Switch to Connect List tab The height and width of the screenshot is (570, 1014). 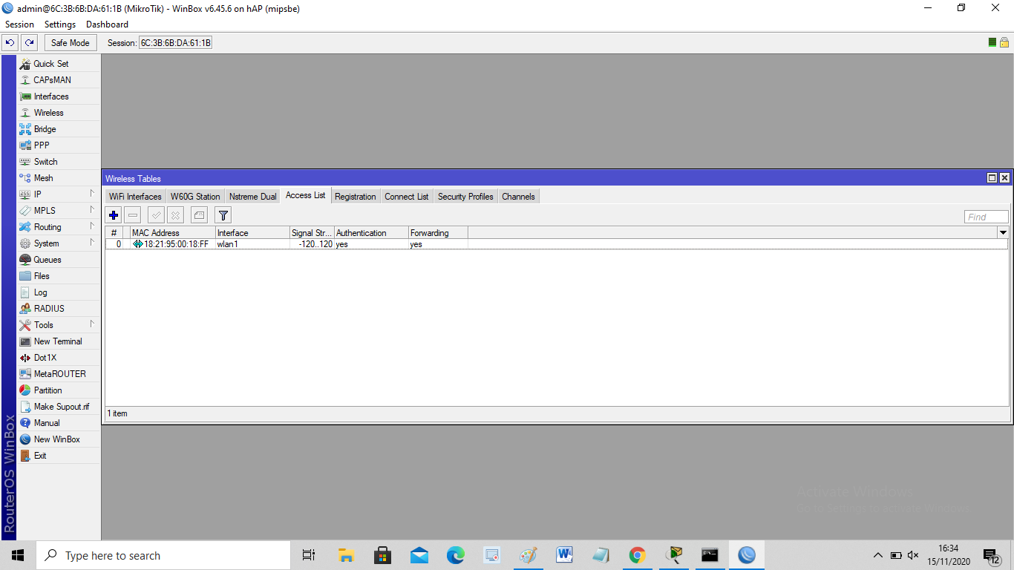407,197
